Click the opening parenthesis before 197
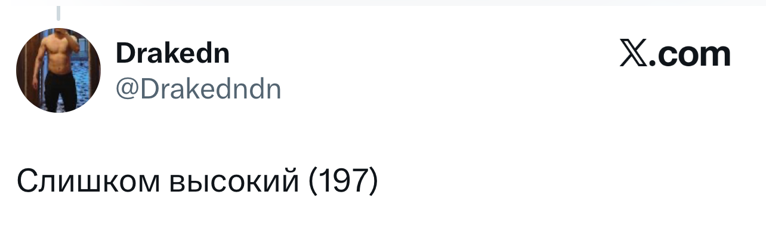The image size is (766, 225). point(313,181)
